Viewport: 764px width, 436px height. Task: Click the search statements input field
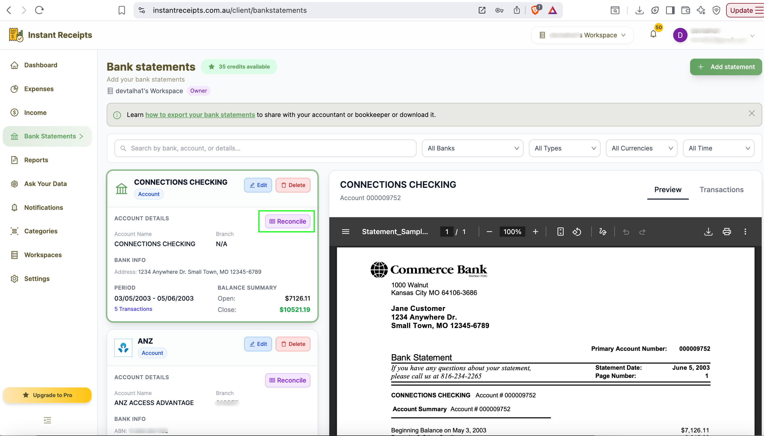(265, 148)
